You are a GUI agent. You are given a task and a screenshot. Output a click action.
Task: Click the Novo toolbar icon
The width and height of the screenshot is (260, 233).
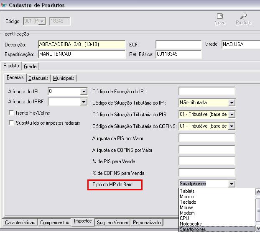pos(219,17)
